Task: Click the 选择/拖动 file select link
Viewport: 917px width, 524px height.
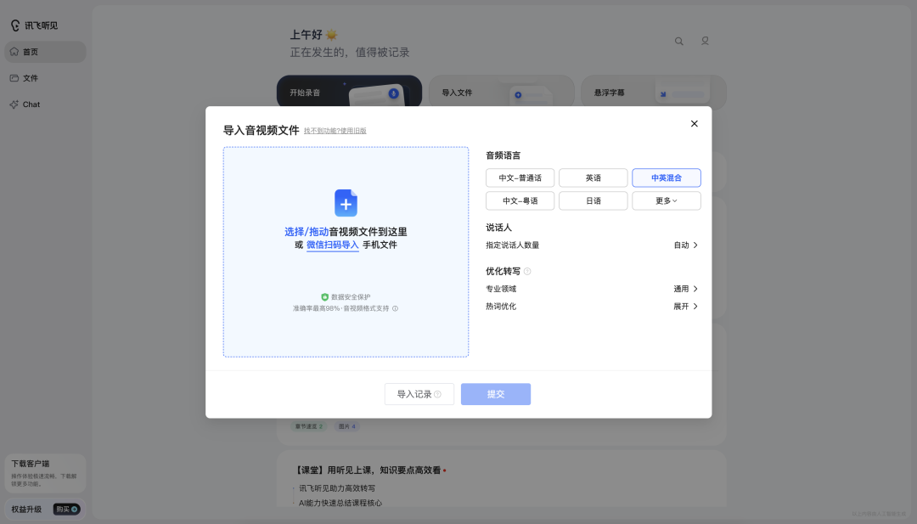Action: pos(307,232)
